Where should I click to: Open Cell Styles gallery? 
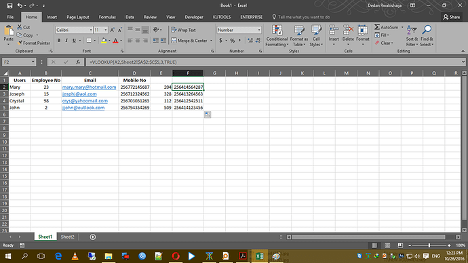coord(316,36)
